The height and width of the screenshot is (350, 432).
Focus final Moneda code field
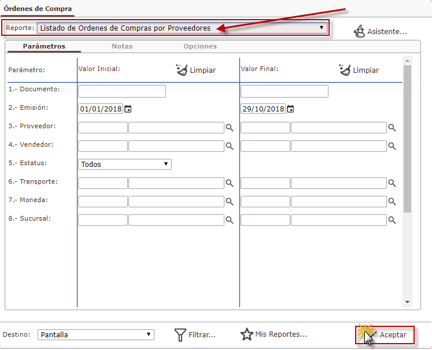265,202
